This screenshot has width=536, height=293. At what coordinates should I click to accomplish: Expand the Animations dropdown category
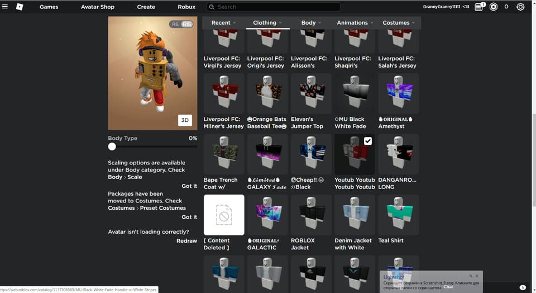(355, 23)
